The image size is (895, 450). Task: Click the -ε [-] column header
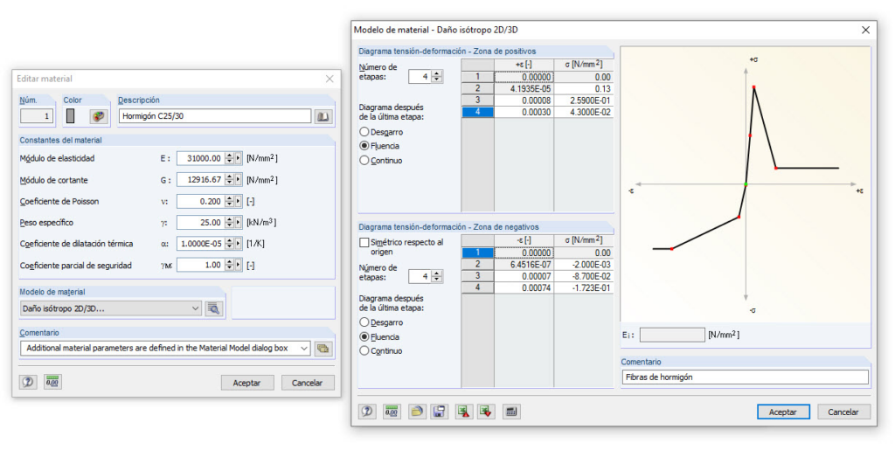[x=524, y=240]
